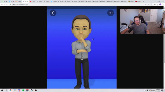Close the first green-icon tab
Screen dimensions: 165x92
click(6, 2)
